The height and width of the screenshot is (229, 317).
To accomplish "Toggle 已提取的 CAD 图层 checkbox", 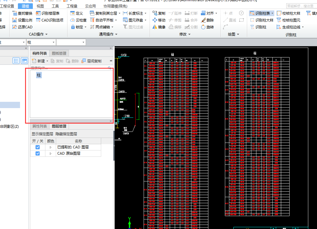I will 38,147.
